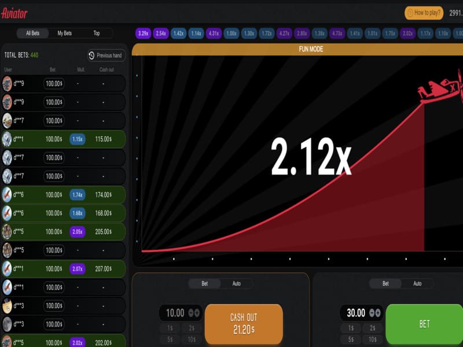Screen dimensions: 463x347
Task: Click the avatar in the 207.00$ cash-out row
Action: [7, 268]
